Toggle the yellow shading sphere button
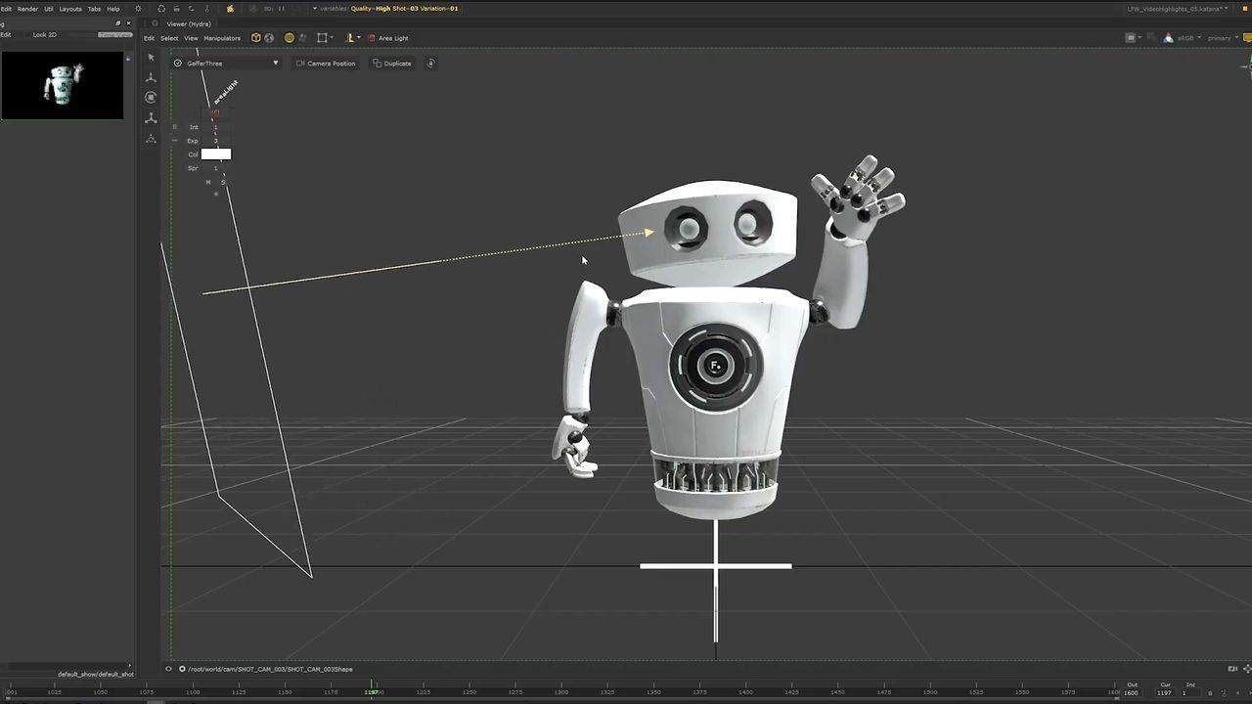The image size is (1252, 704). [x=290, y=38]
